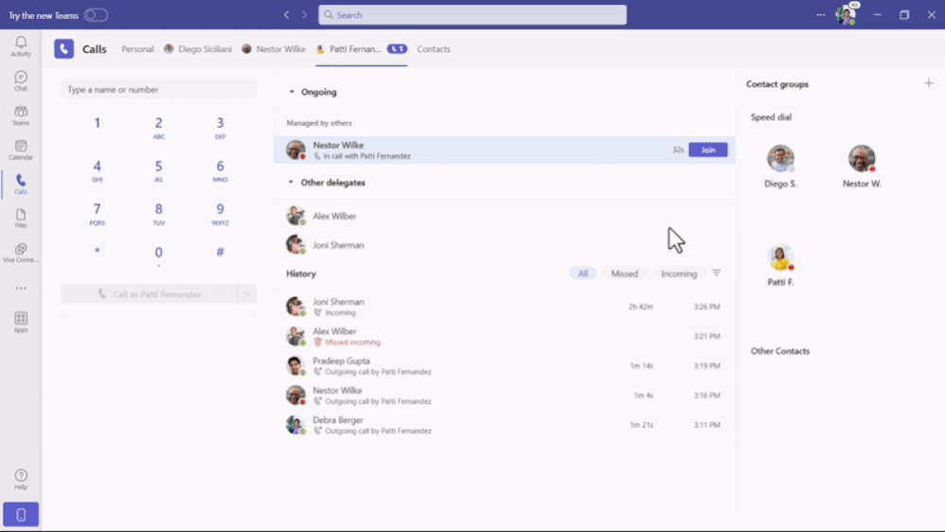945x532 pixels.
Task: Dial keypad digit 3 DEF
Action: click(220, 127)
